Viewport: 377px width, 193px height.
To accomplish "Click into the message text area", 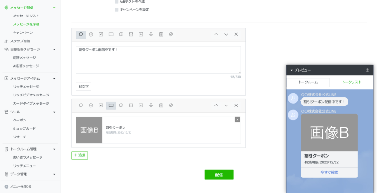I will point(158,59).
